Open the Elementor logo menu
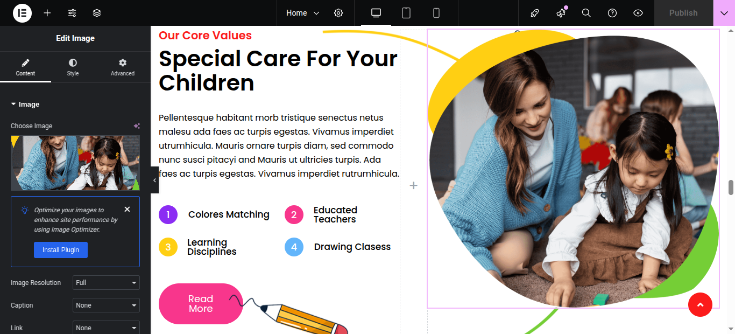Screen dimensions: 735x334 [x=22, y=13]
